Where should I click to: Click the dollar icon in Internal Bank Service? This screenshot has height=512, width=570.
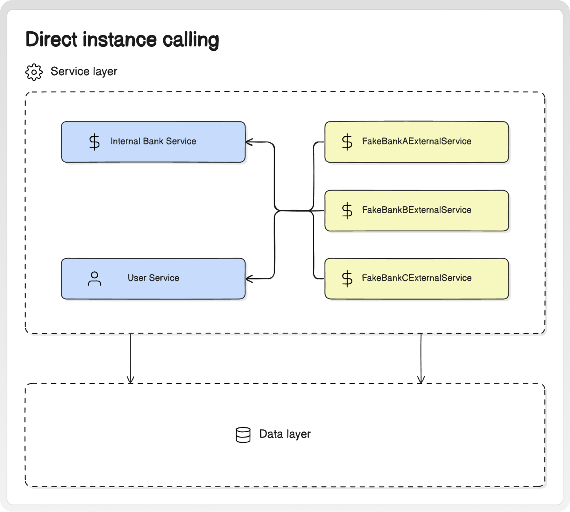point(94,142)
